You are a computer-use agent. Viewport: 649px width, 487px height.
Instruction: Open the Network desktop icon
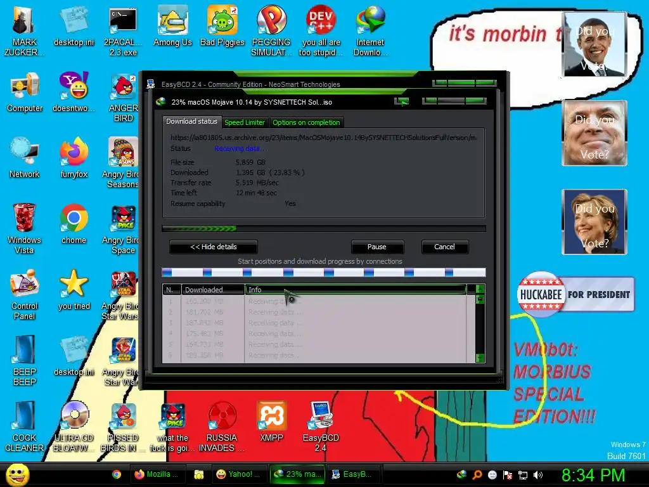(25, 159)
